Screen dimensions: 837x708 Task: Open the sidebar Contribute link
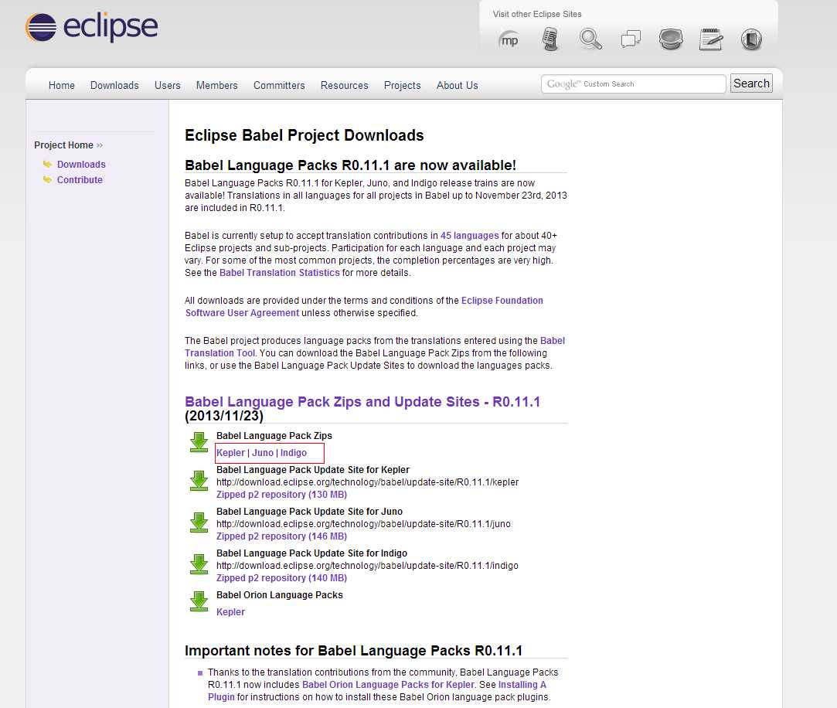click(x=80, y=180)
